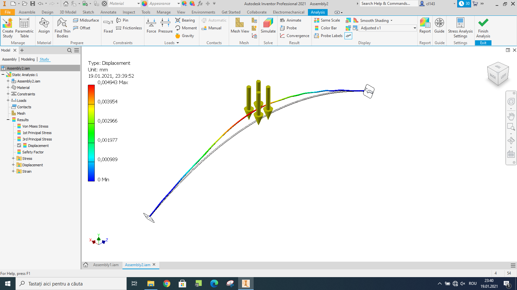
Task: Select the Offset tool
Action: click(x=82, y=28)
